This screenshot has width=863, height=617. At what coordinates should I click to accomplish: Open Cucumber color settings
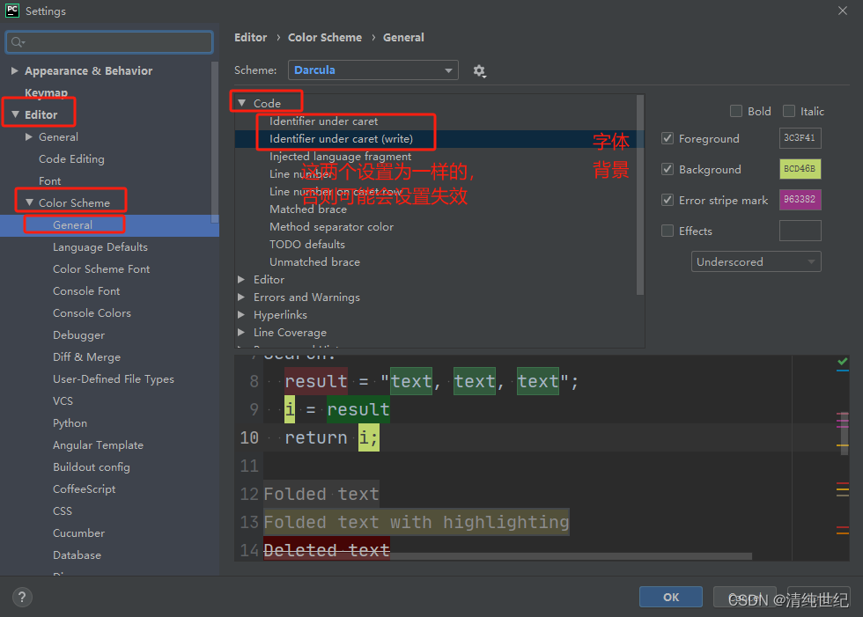pos(78,533)
